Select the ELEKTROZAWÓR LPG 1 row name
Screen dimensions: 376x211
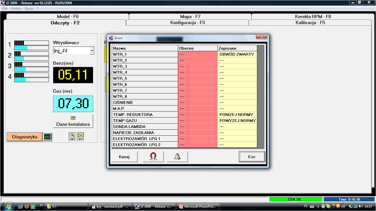pyautogui.click(x=145, y=139)
